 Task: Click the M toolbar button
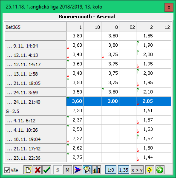point(67,170)
